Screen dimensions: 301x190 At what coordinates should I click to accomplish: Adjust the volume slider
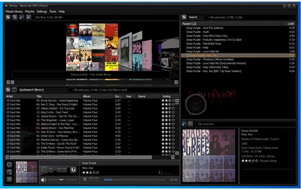click(62, 180)
